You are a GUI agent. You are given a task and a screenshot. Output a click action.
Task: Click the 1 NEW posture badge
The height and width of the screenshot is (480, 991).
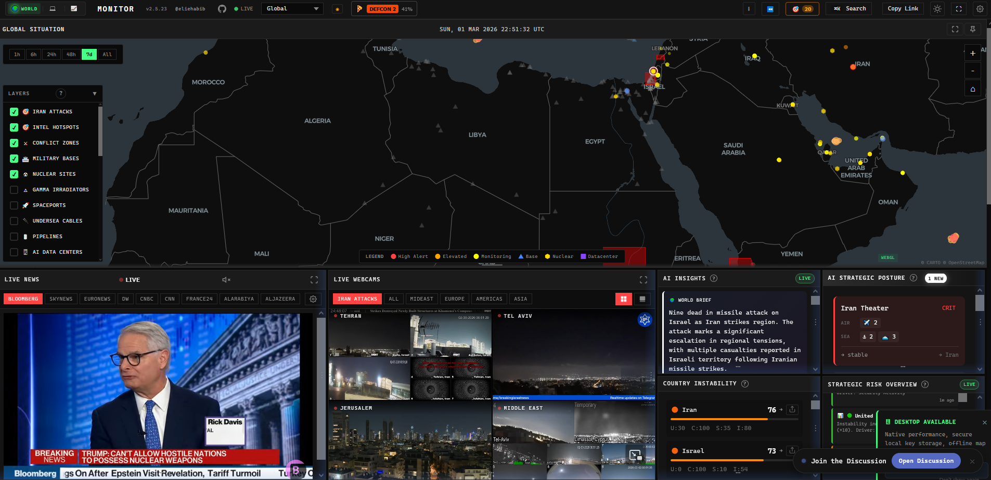point(935,278)
